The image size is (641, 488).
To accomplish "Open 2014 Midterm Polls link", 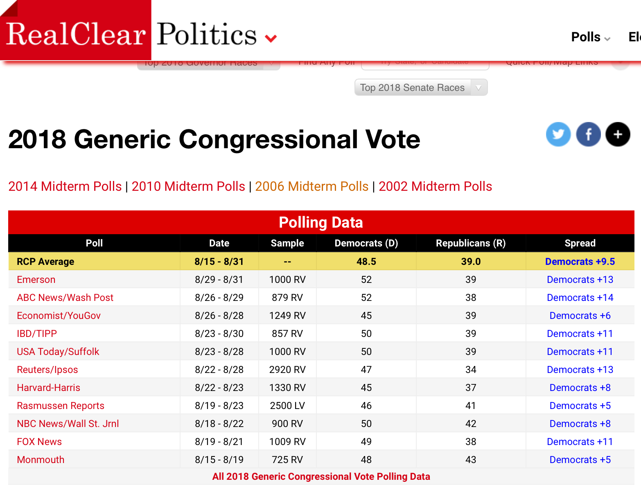I will point(65,186).
